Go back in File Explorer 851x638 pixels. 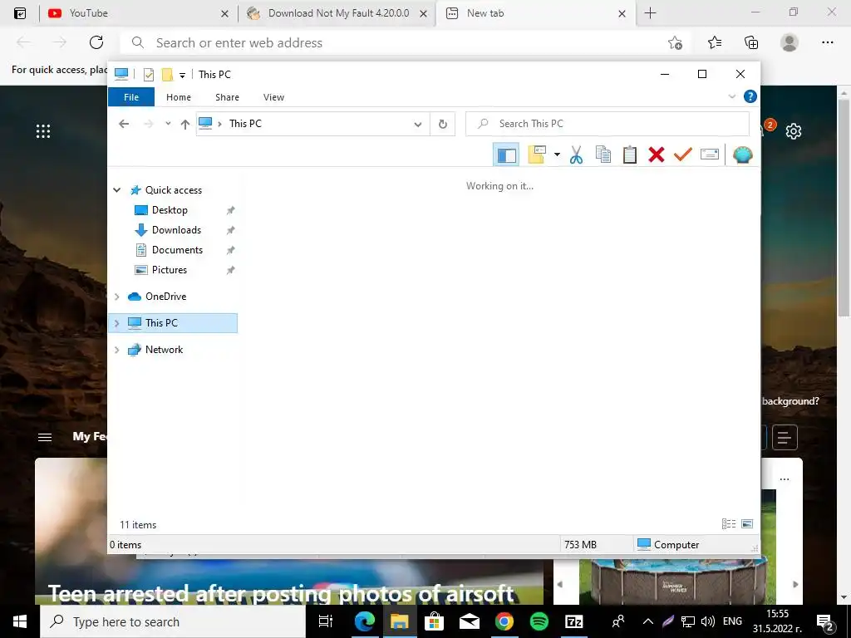point(124,124)
